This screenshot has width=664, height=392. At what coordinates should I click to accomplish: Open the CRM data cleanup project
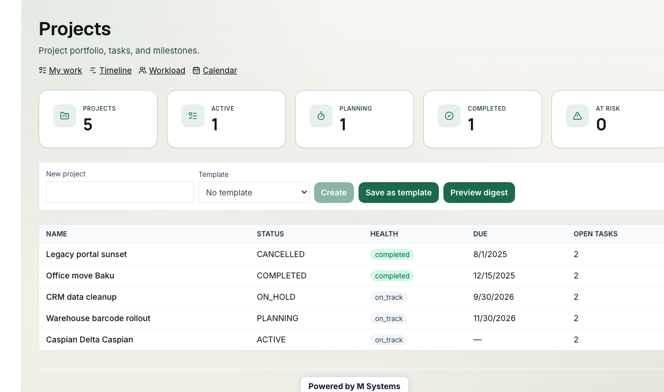(x=81, y=297)
